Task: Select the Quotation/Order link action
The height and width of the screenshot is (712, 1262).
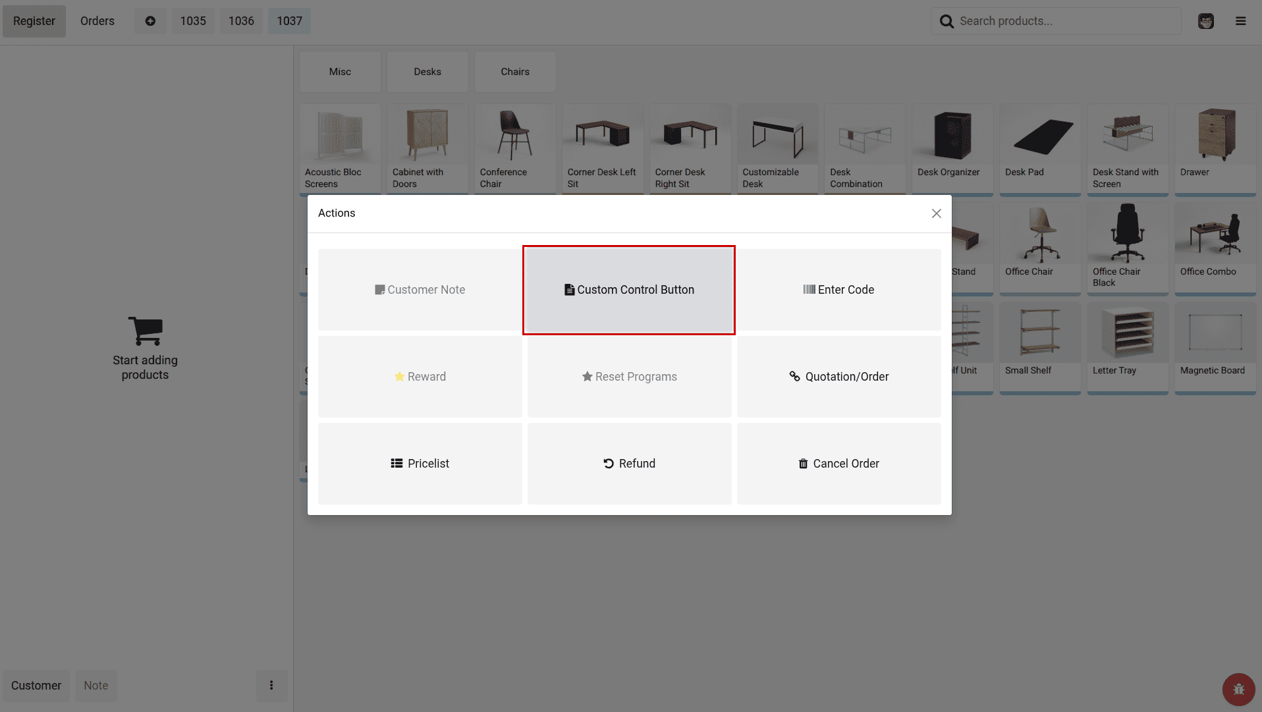Action: (838, 376)
